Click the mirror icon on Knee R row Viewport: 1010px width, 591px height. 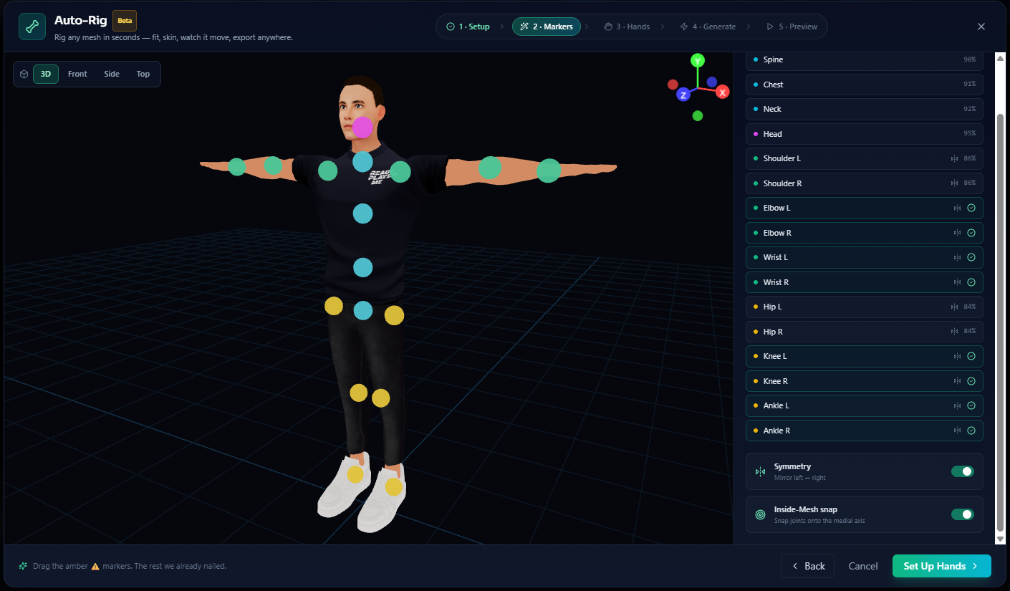click(x=957, y=381)
